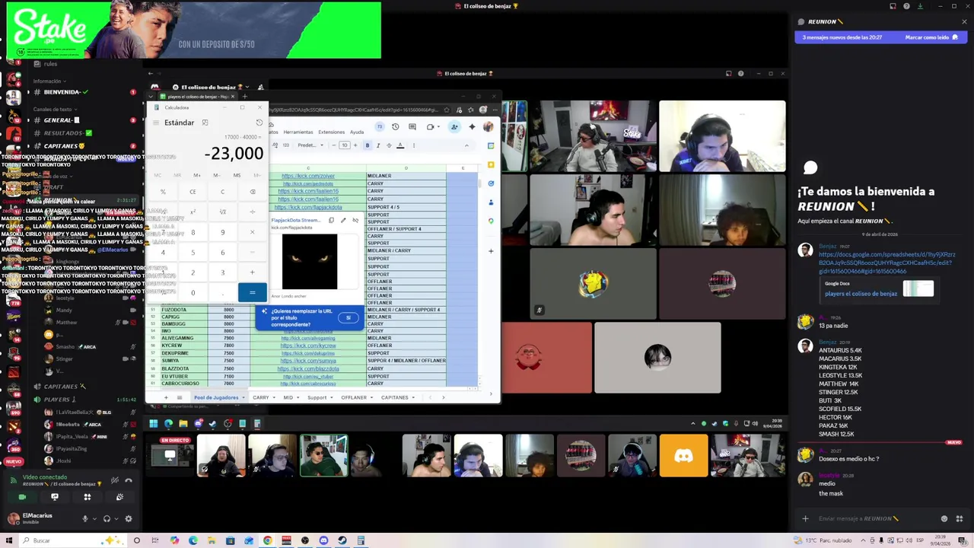
Task: Click the message attachment plus button in chat
Action: 805,519
